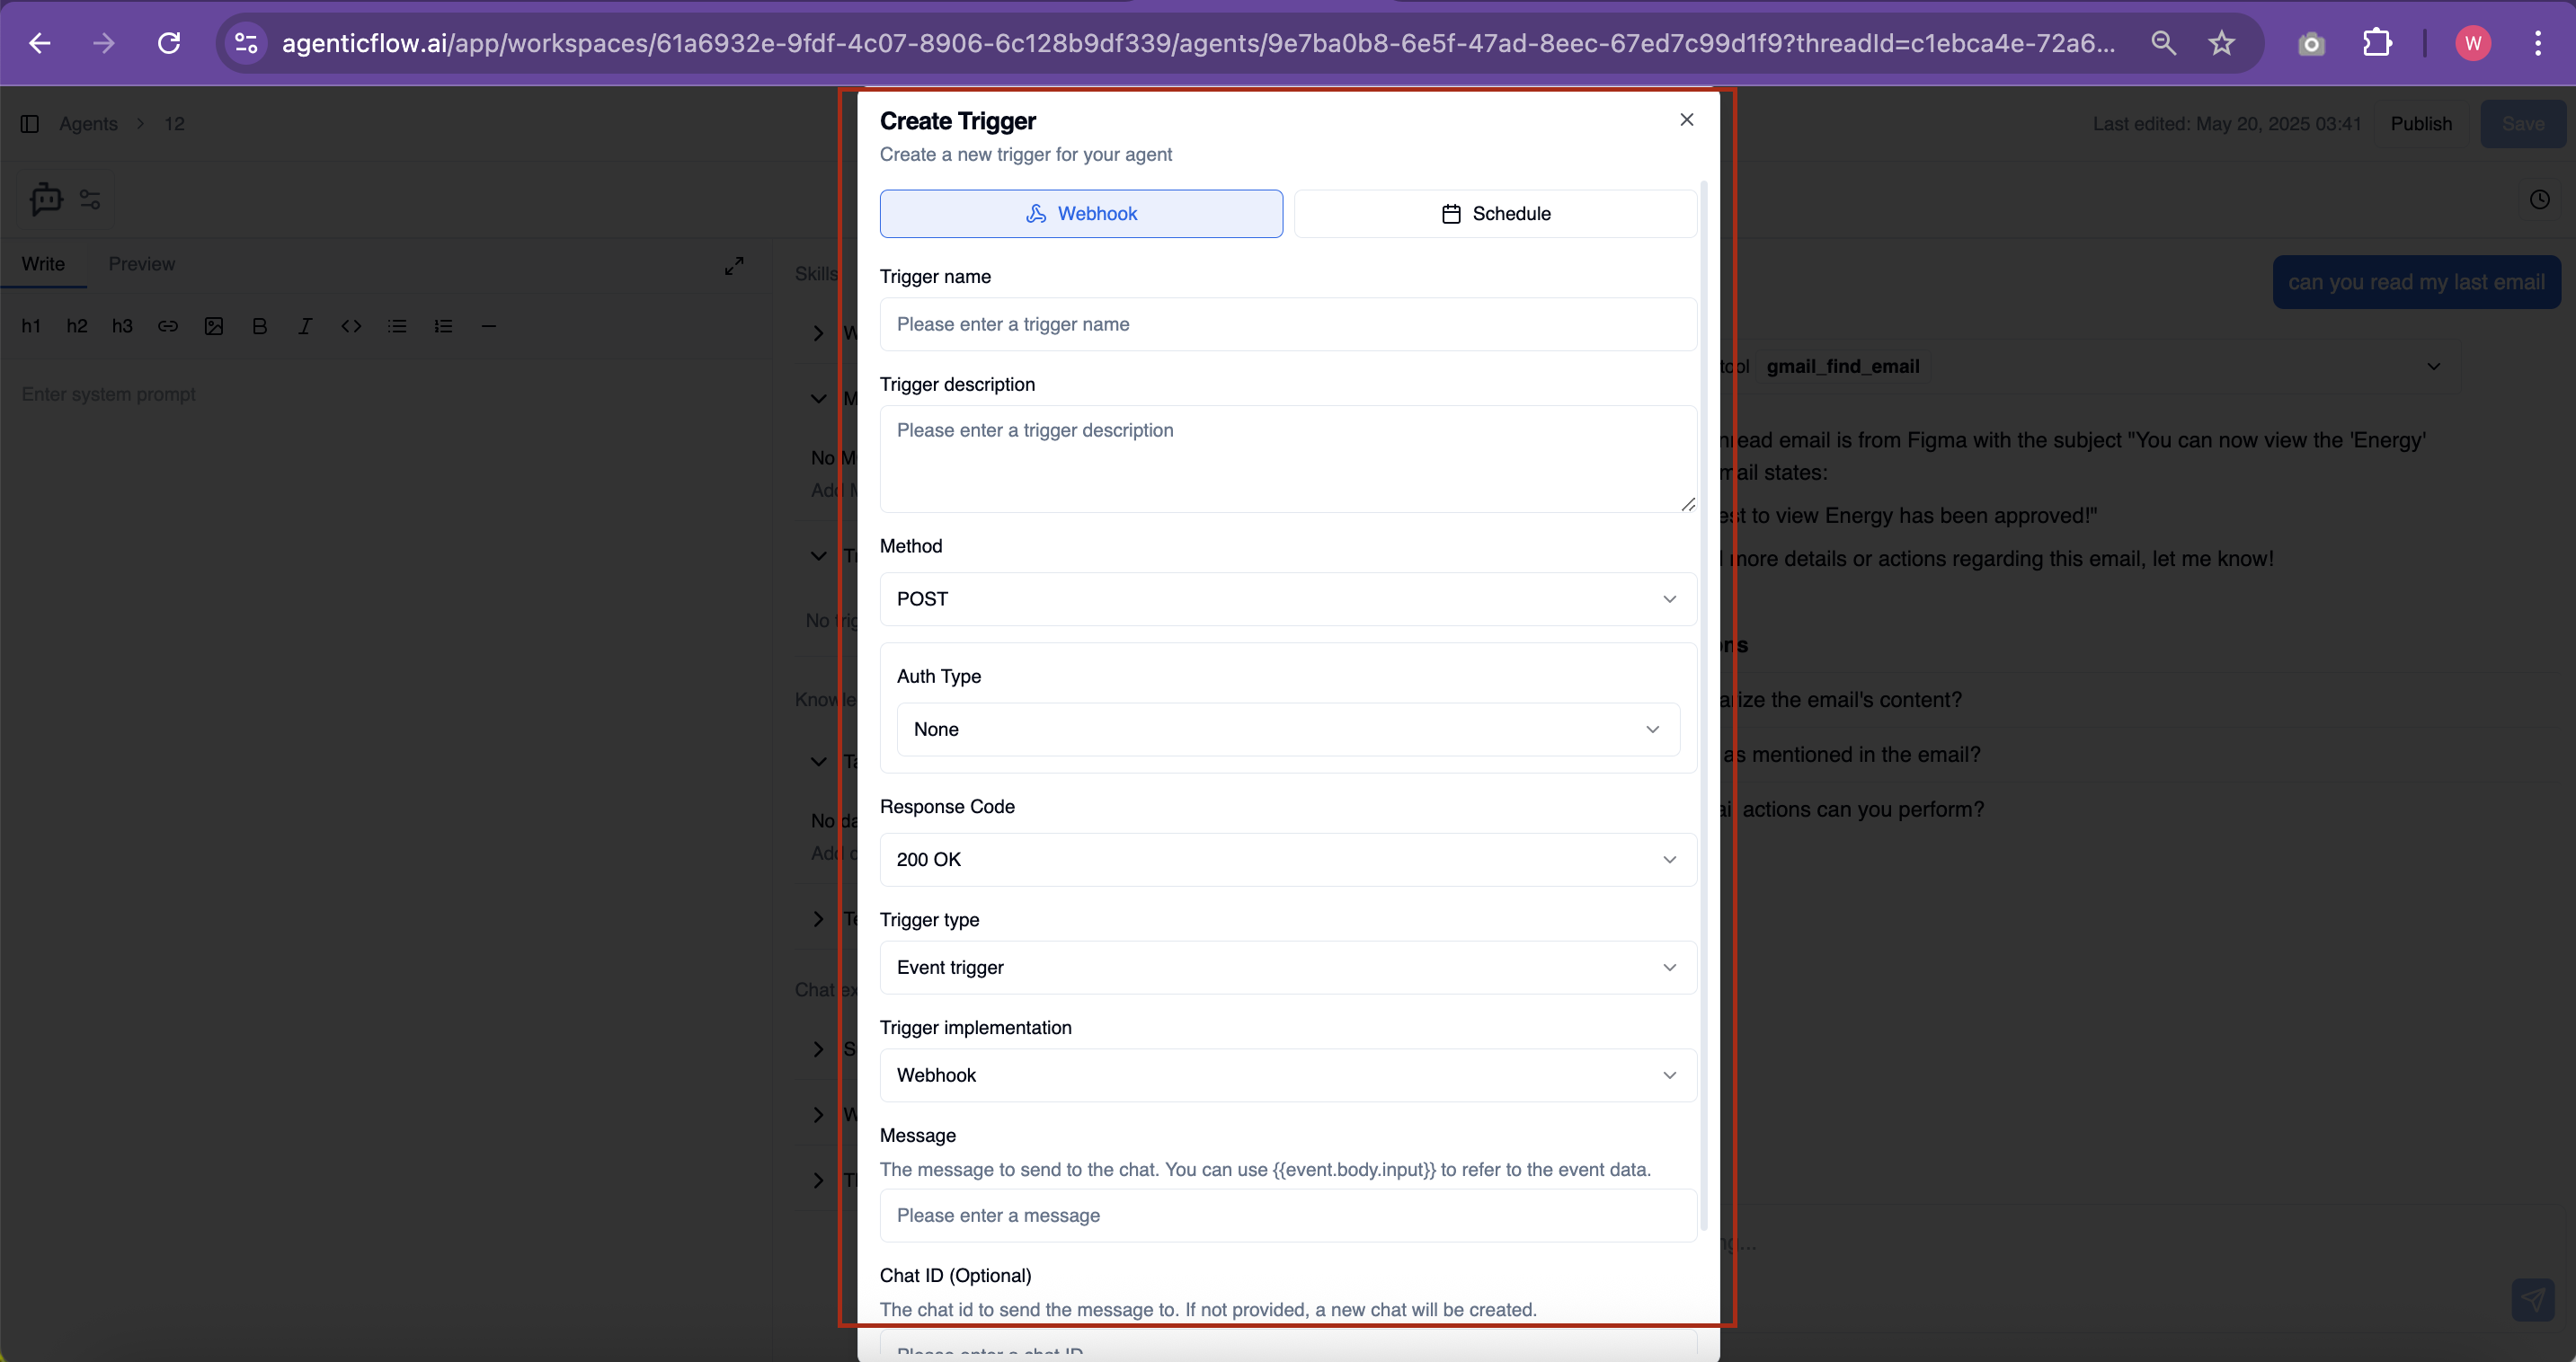Go back in the browser
2576x1362 pixels.
[x=40, y=43]
